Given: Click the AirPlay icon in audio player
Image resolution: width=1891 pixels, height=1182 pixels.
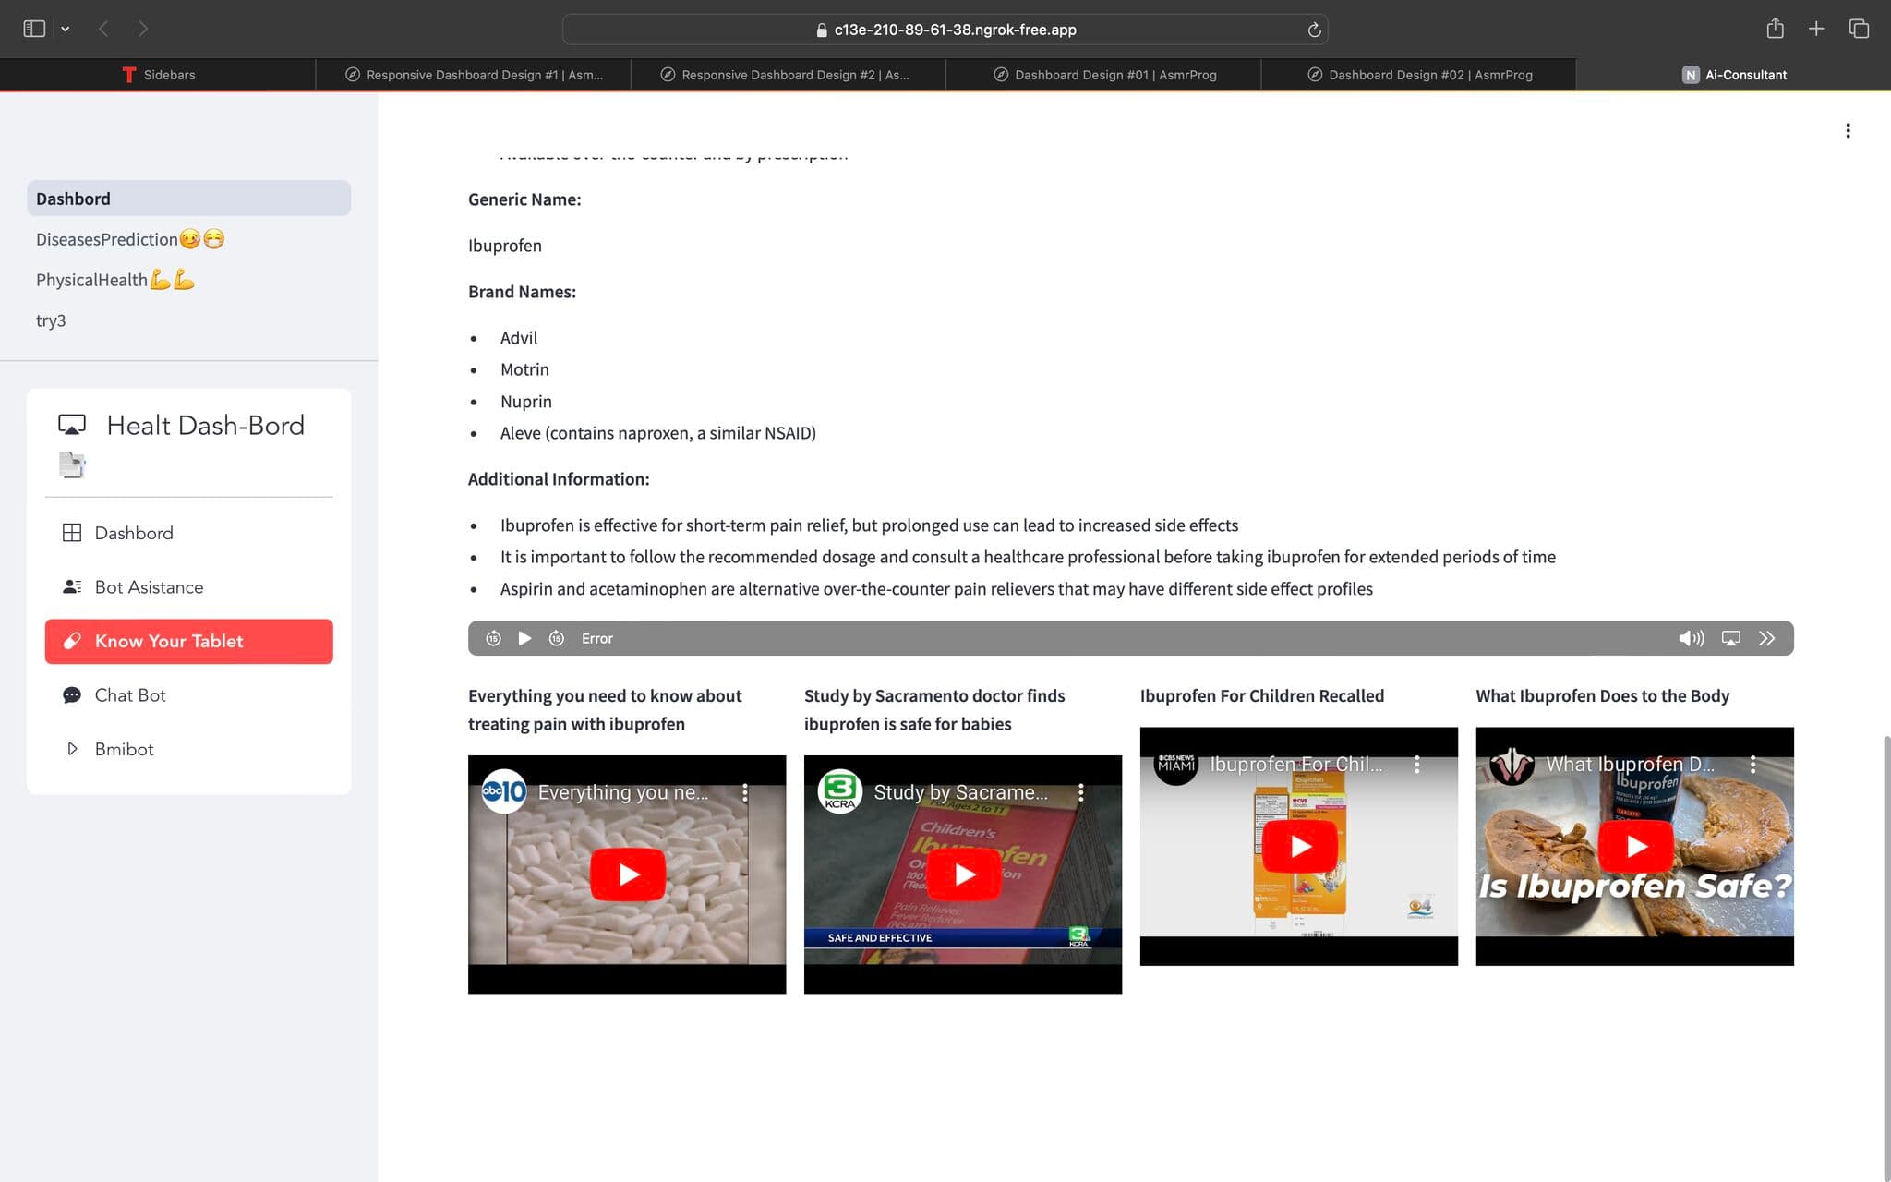Looking at the screenshot, I should tap(1731, 638).
